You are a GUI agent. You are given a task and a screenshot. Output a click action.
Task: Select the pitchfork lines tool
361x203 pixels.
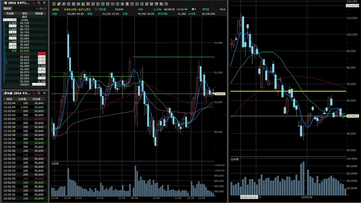click(x=93, y=4)
